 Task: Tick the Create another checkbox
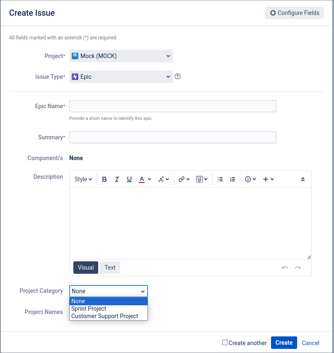point(225,342)
